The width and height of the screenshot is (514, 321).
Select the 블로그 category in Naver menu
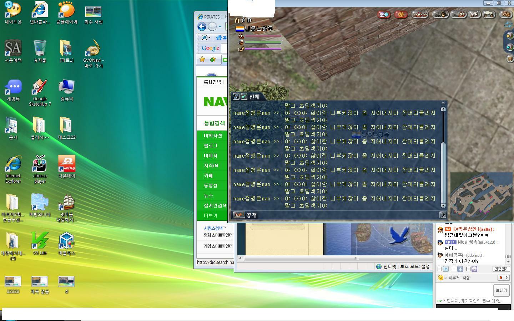211,146
